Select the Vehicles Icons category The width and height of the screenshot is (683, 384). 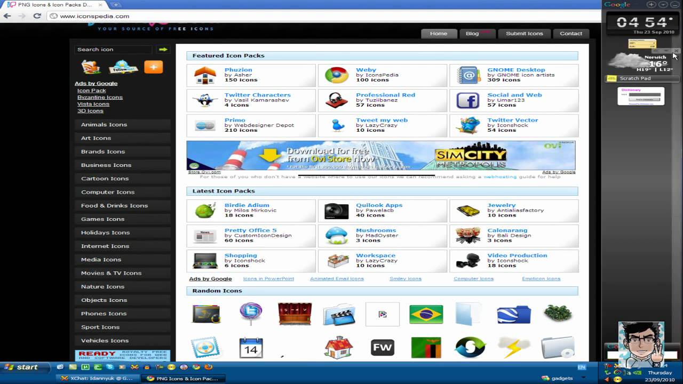pos(123,340)
